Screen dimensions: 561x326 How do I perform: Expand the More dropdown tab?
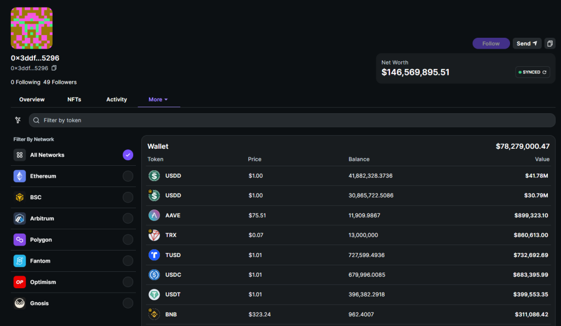[x=158, y=100]
